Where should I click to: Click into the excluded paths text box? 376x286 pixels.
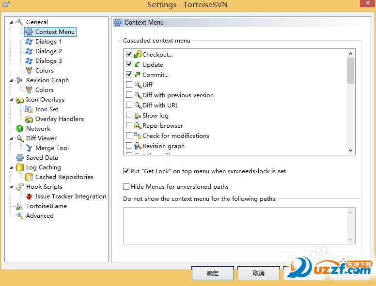(235, 226)
